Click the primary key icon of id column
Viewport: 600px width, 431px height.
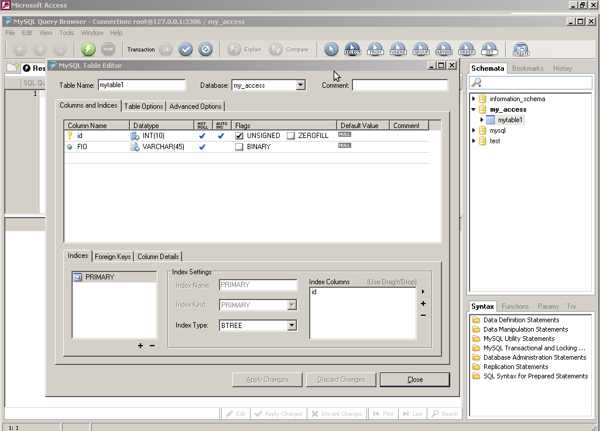point(70,135)
